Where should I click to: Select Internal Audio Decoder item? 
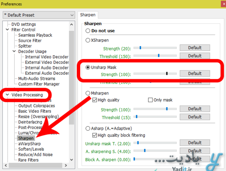[47, 68]
